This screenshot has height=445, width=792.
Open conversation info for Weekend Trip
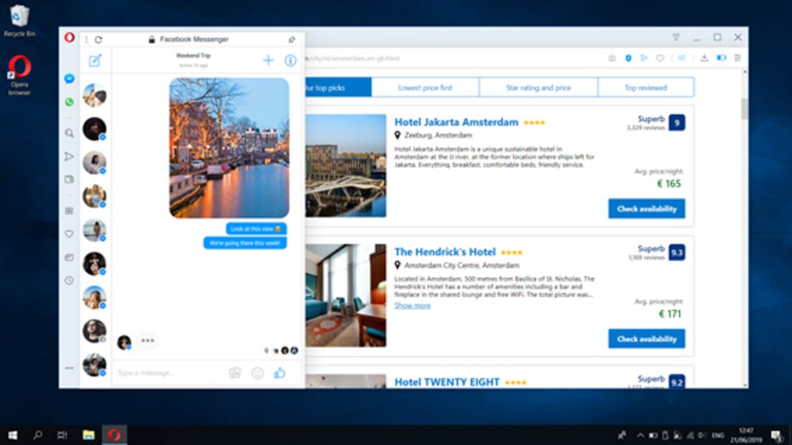pos(290,61)
